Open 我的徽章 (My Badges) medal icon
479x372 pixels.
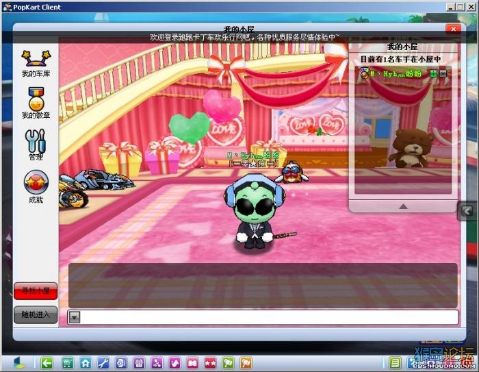36,103
